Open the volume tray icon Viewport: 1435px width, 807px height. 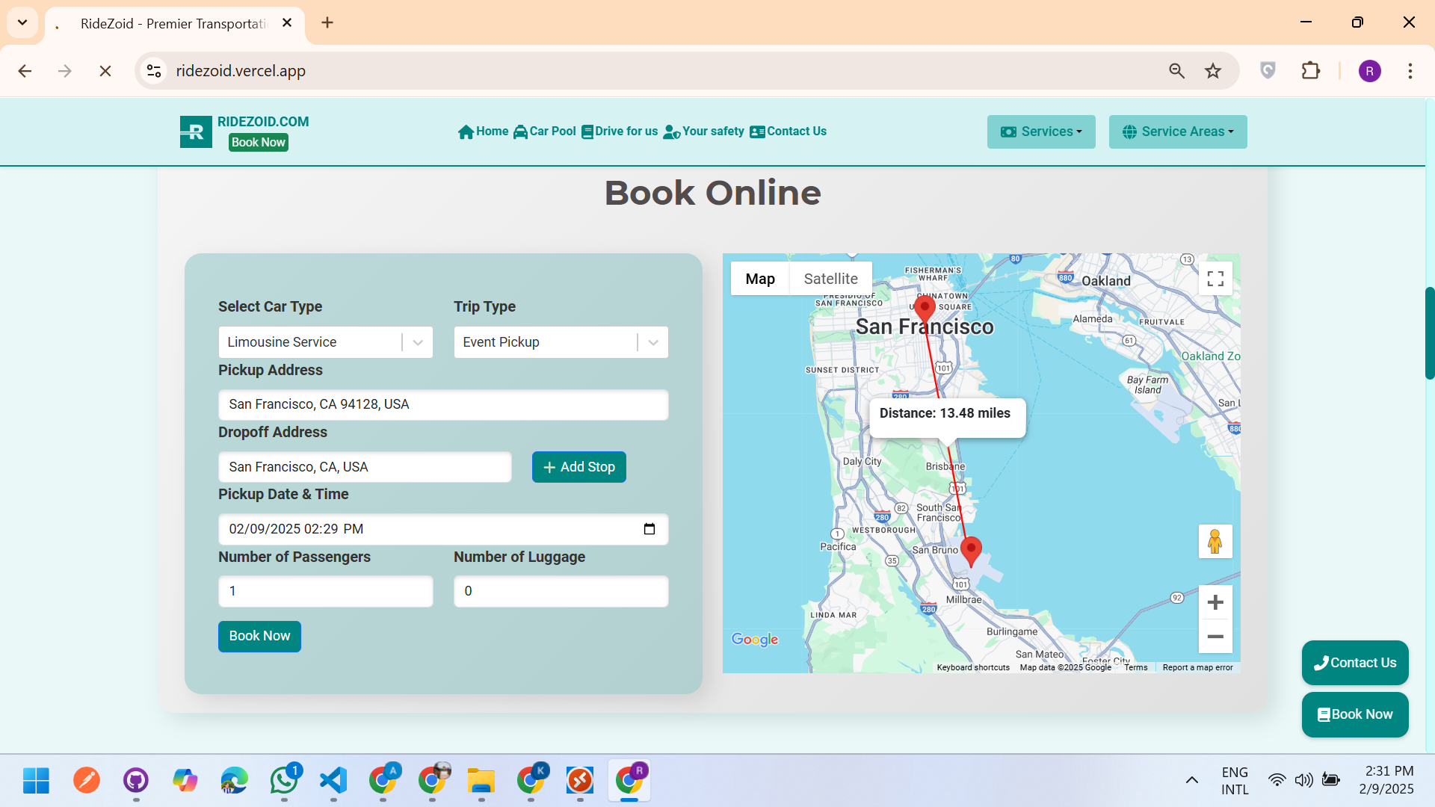tap(1304, 781)
